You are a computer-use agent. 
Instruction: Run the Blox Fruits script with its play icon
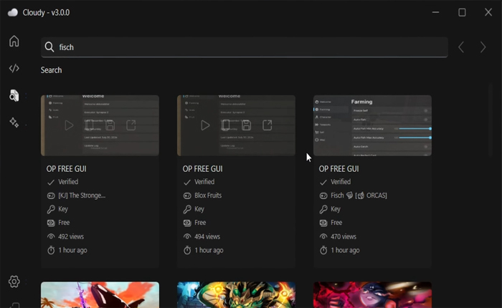[205, 125]
